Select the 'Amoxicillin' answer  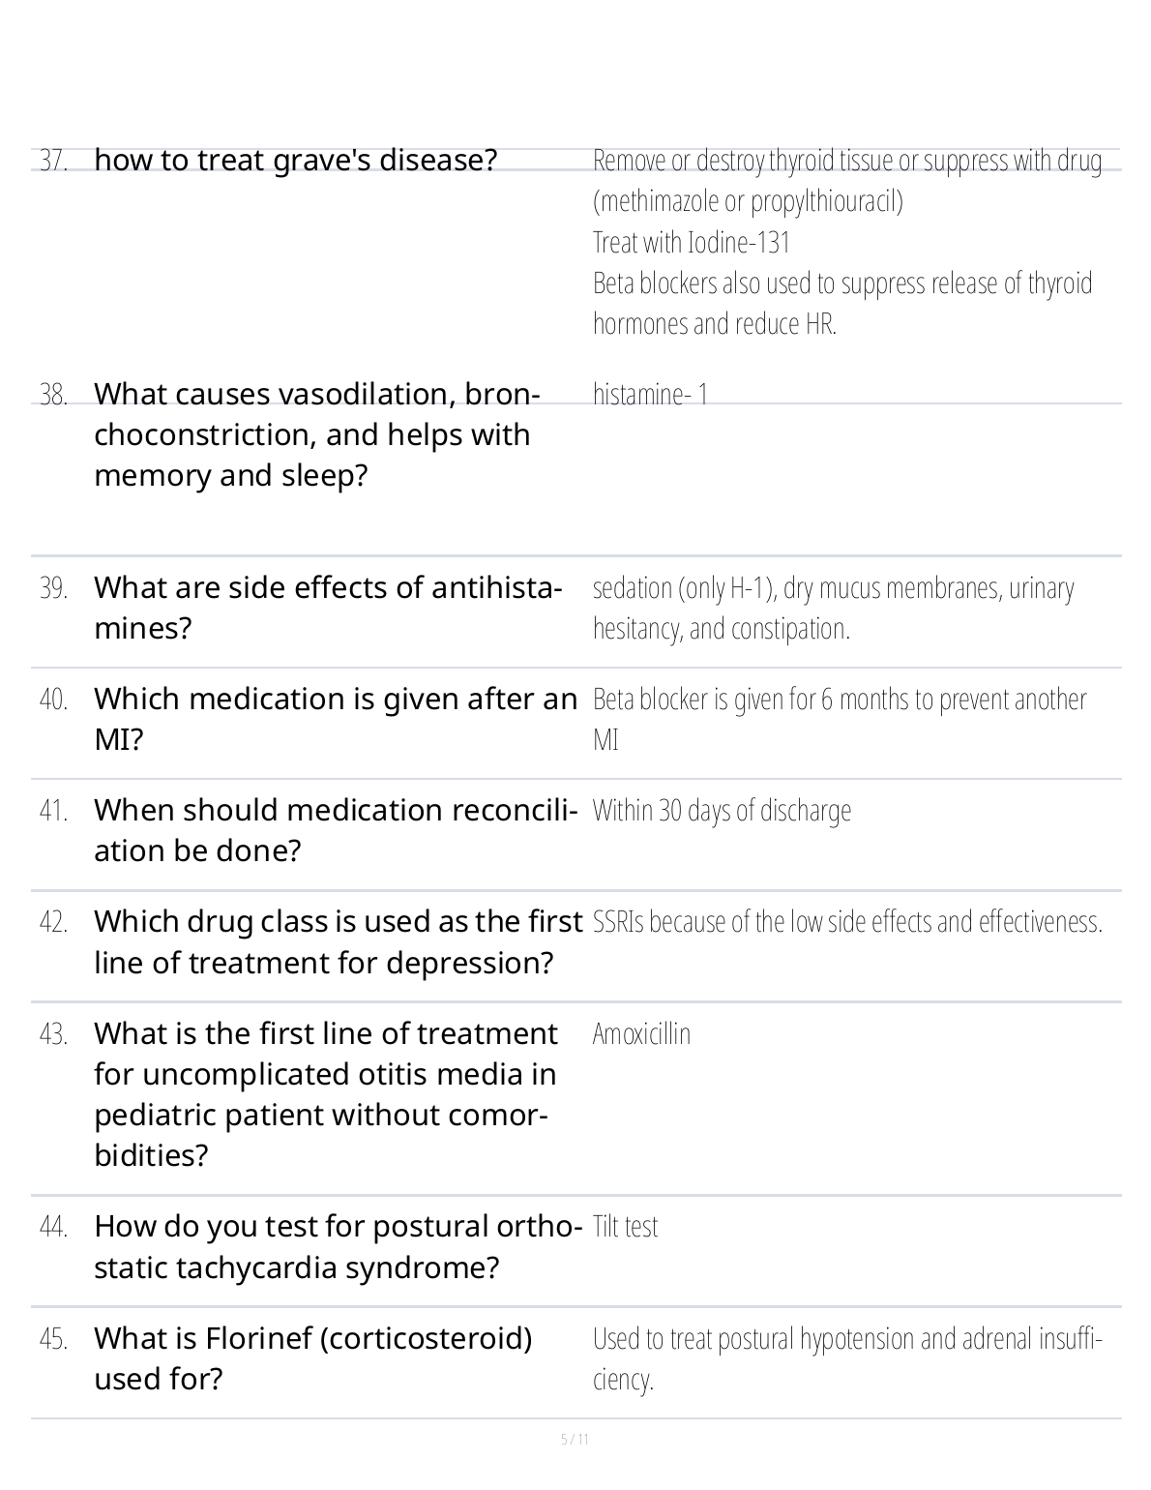[x=641, y=1034]
